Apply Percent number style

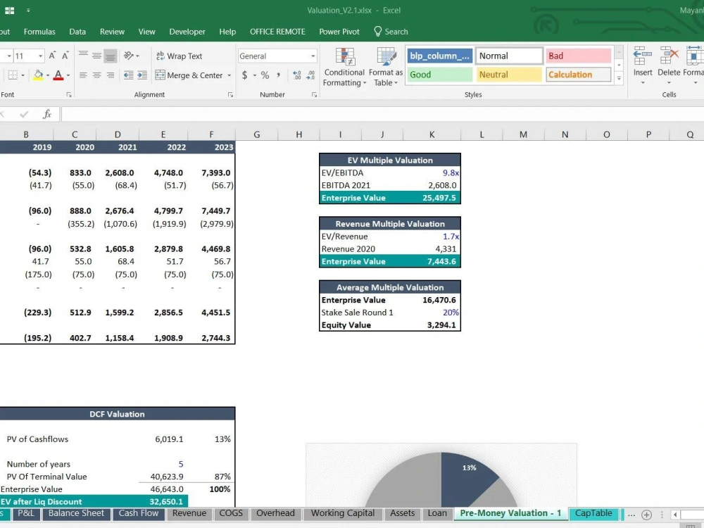pos(265,75)
